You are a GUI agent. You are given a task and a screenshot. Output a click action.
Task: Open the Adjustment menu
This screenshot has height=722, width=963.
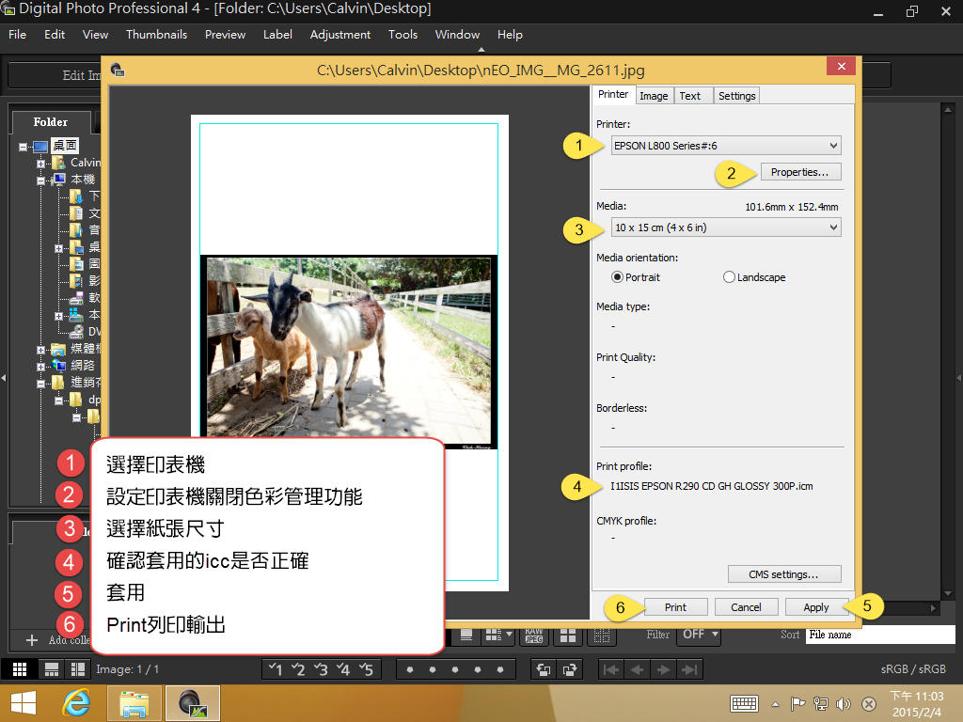tap(340, 35)
